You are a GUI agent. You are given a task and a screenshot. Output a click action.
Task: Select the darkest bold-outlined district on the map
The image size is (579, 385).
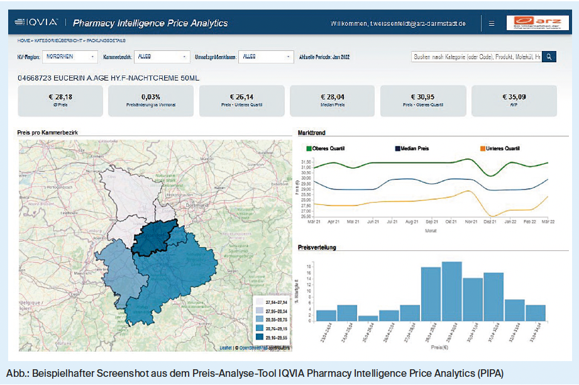(153, 238)
